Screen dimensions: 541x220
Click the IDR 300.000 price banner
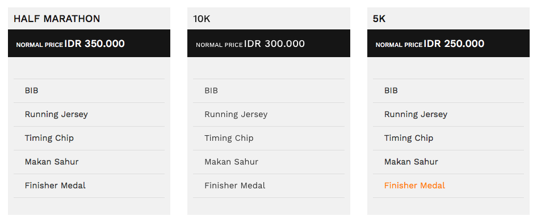pos(269,44)
